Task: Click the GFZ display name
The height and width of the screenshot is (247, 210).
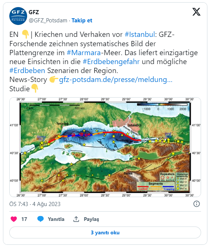Action: [x=34, y=12]
